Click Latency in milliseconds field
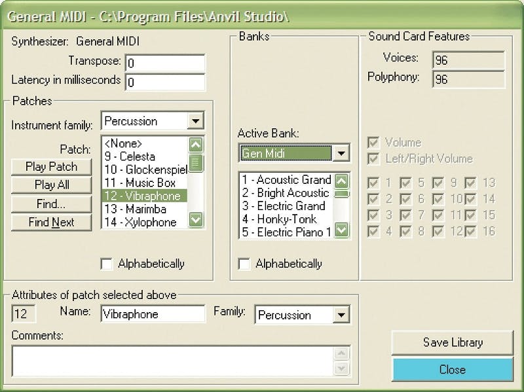This screenshot has height=392, width=524. pos(165,82)
